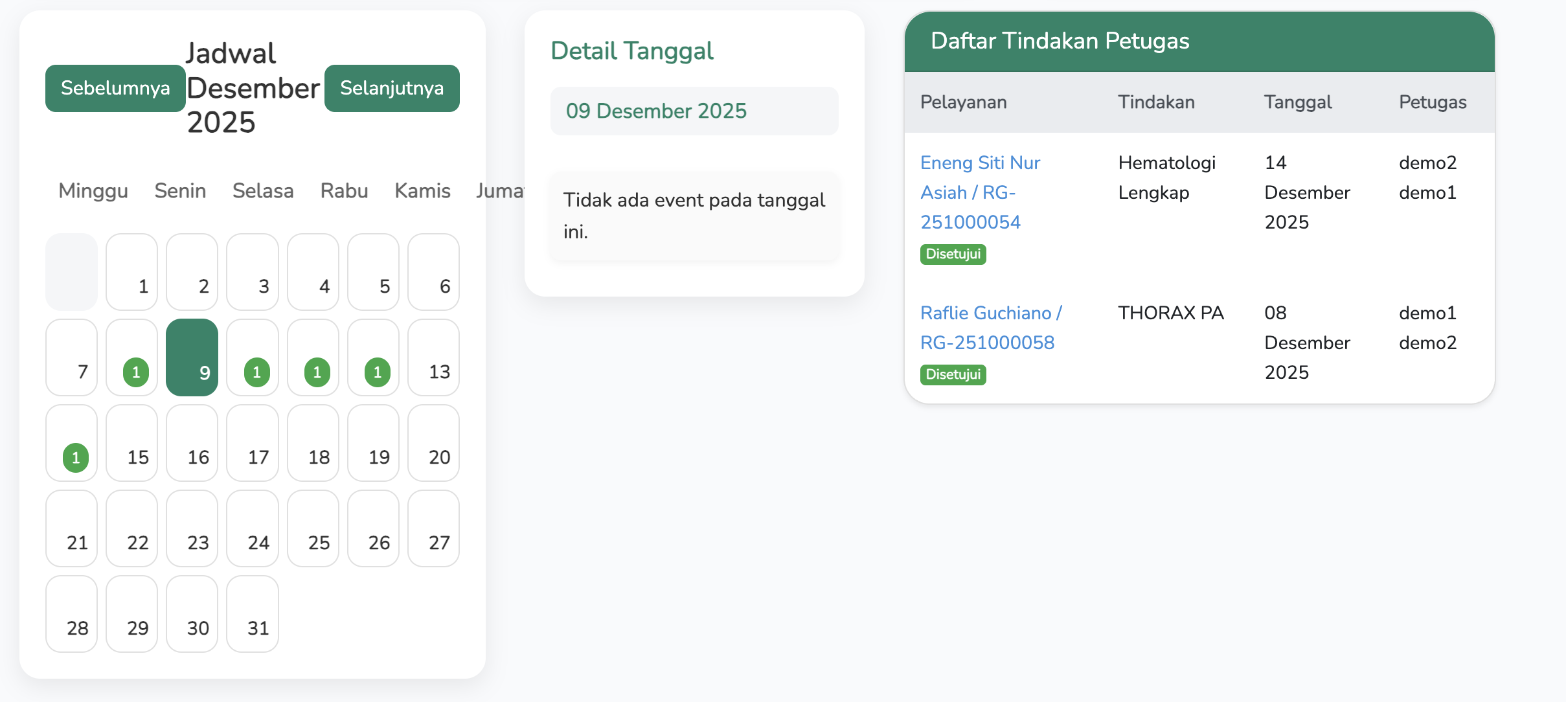1566x702 pixels.
Task: Click the event badge on Thursday 11
Action: [317, 372]
